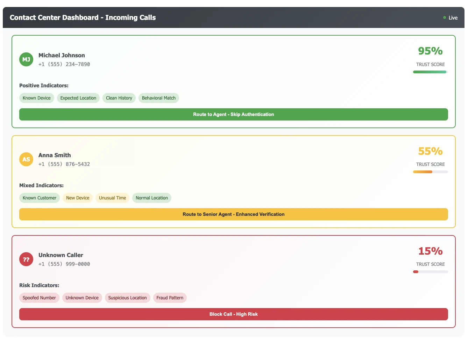Screen dimensions: 468x343
Task: Select the Fraud Pattern tag
Action: [170, 298]
